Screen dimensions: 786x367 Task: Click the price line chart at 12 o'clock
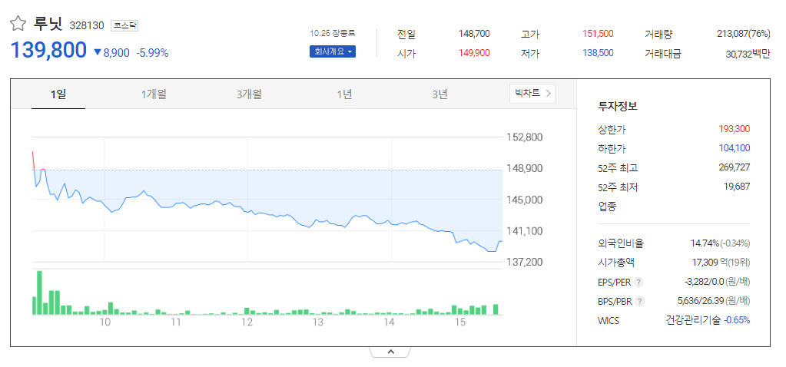click(x=247, y=212)
